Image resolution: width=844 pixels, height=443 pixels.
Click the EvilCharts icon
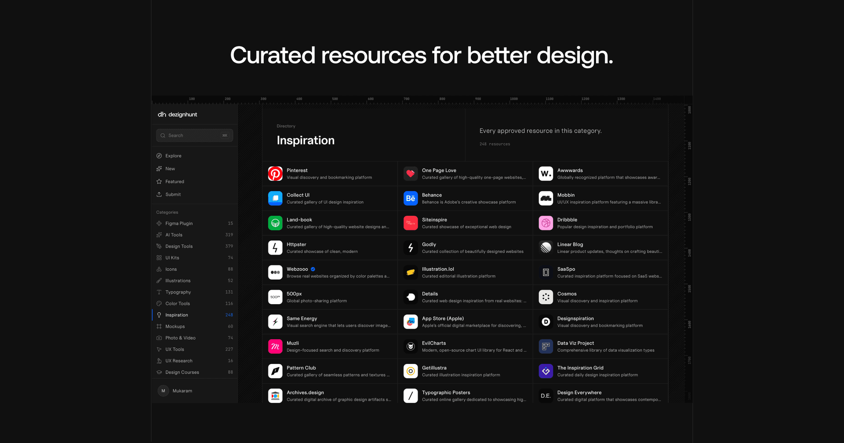click(x=411, y=346)
